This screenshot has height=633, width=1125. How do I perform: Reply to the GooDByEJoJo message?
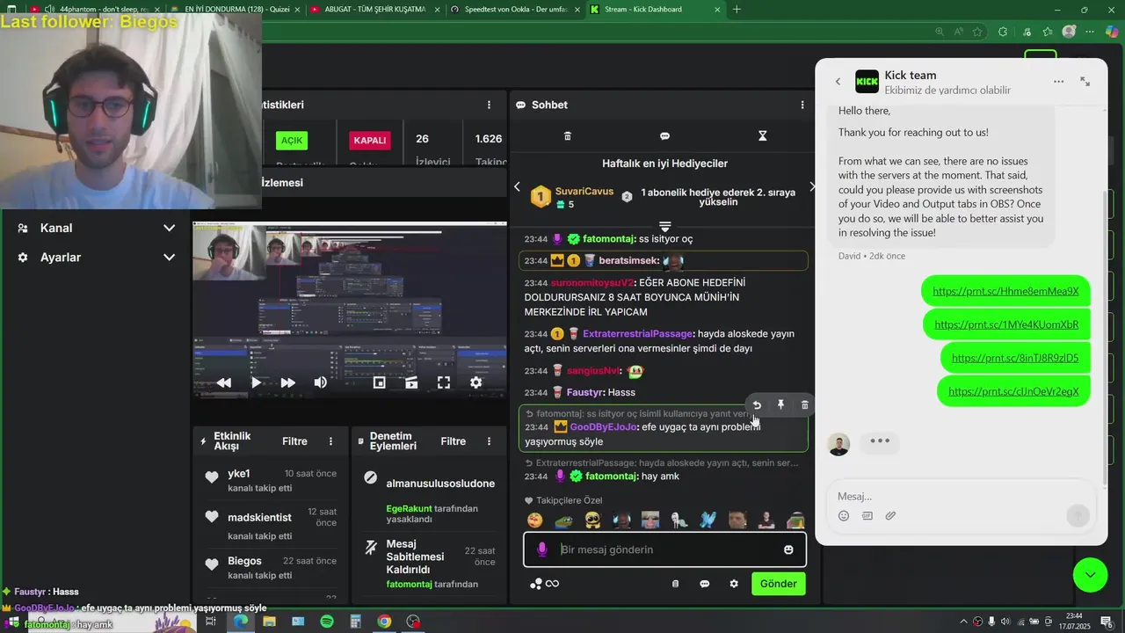[x=757, y=405]
